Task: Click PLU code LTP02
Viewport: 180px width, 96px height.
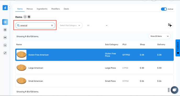Action: pyautogui.click(x=125, y=68)
